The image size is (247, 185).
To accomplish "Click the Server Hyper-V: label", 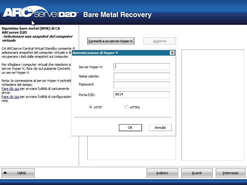I will (x=91, y=67).
